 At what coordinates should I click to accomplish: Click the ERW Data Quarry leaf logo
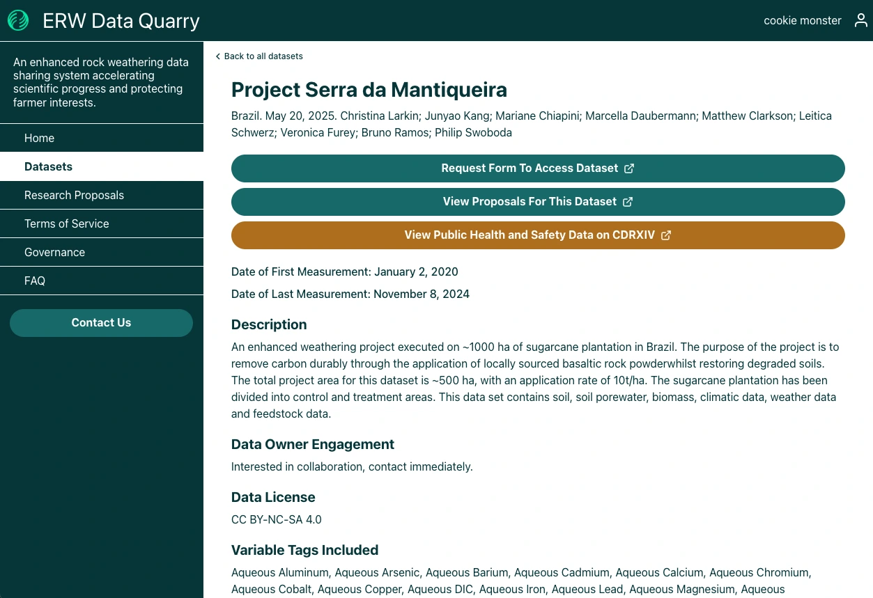(18, 20)
